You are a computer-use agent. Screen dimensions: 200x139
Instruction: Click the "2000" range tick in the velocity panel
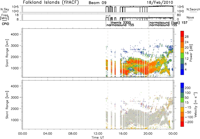click(x=15, y=109)
